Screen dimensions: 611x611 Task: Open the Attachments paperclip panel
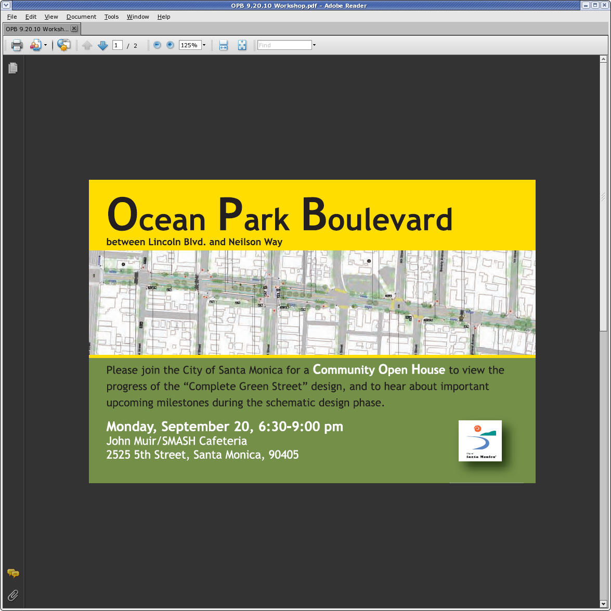(13, 595)
